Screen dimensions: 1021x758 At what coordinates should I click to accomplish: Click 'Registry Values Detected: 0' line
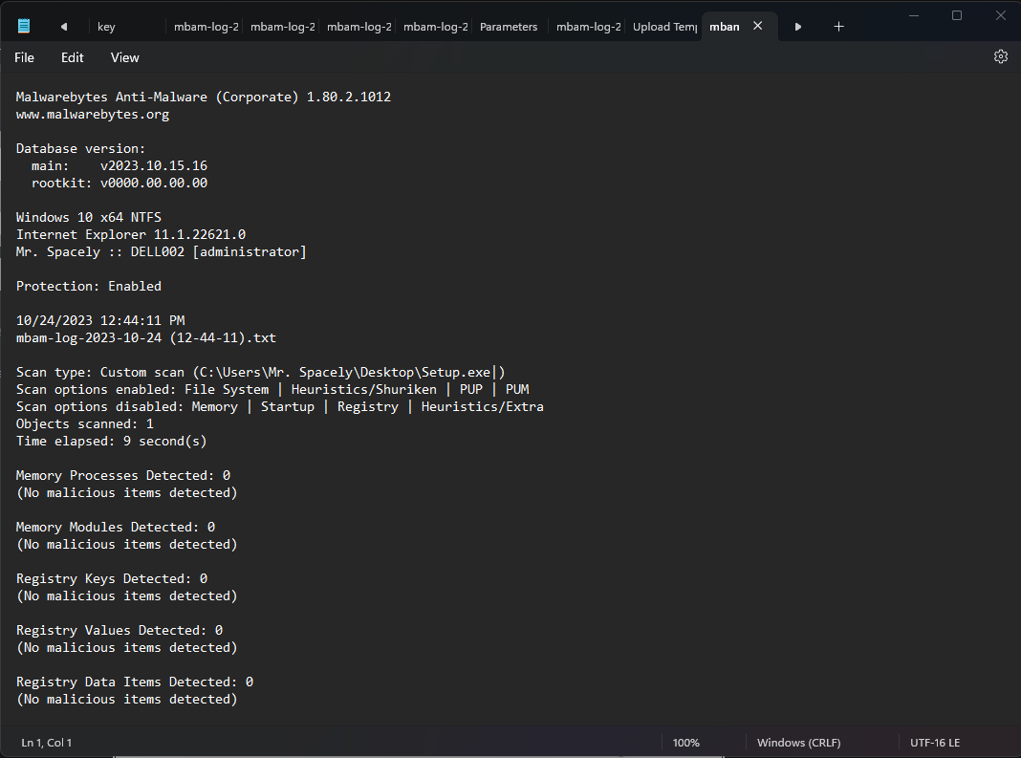click(x=119, y=630)
